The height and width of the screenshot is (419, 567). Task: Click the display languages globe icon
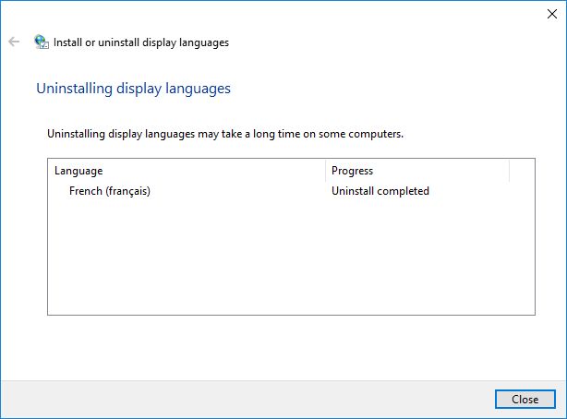pyautogui.click(x=42, y=42)
